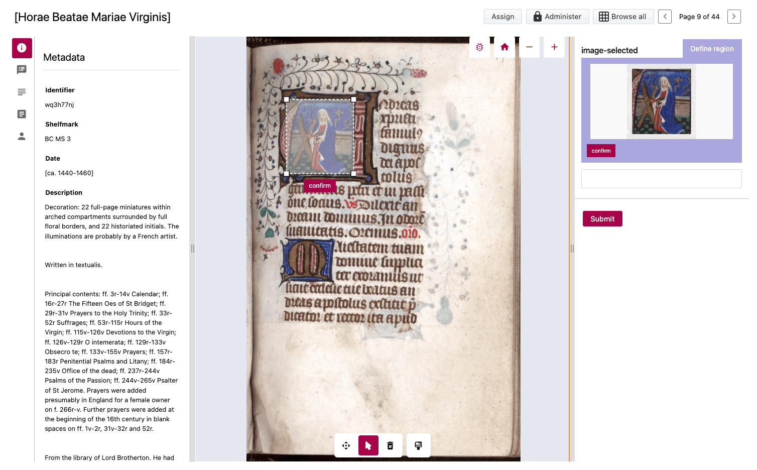This screenshot has width=757, height=470.
Task: Zoom in with the plus button
Action: pyautogui.click(x=554, y=47)
